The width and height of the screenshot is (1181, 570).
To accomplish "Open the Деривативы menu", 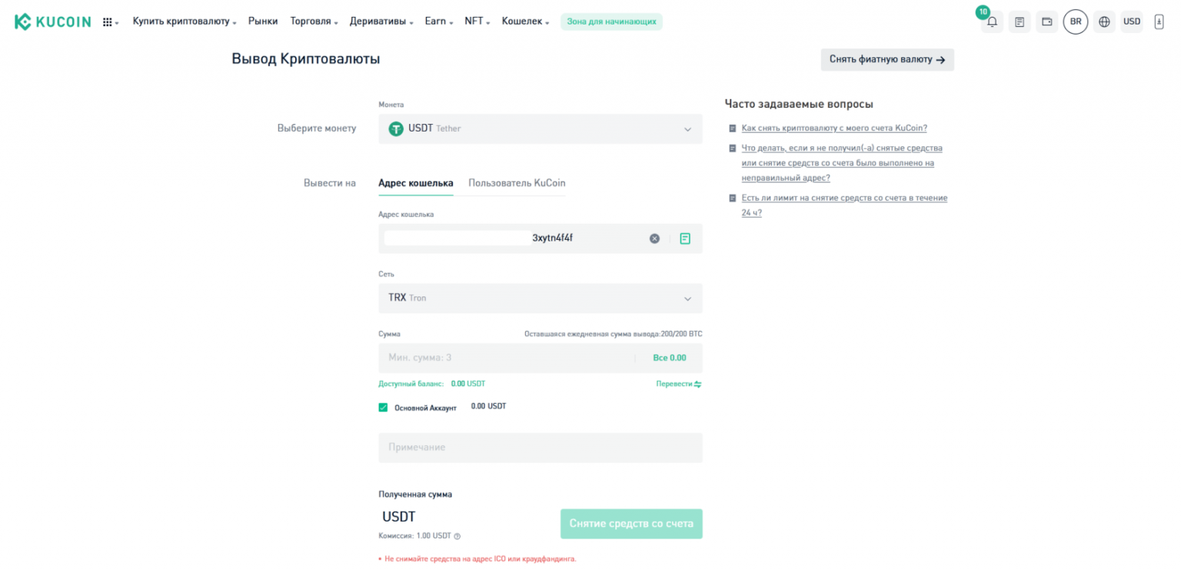I will (381, 22).
